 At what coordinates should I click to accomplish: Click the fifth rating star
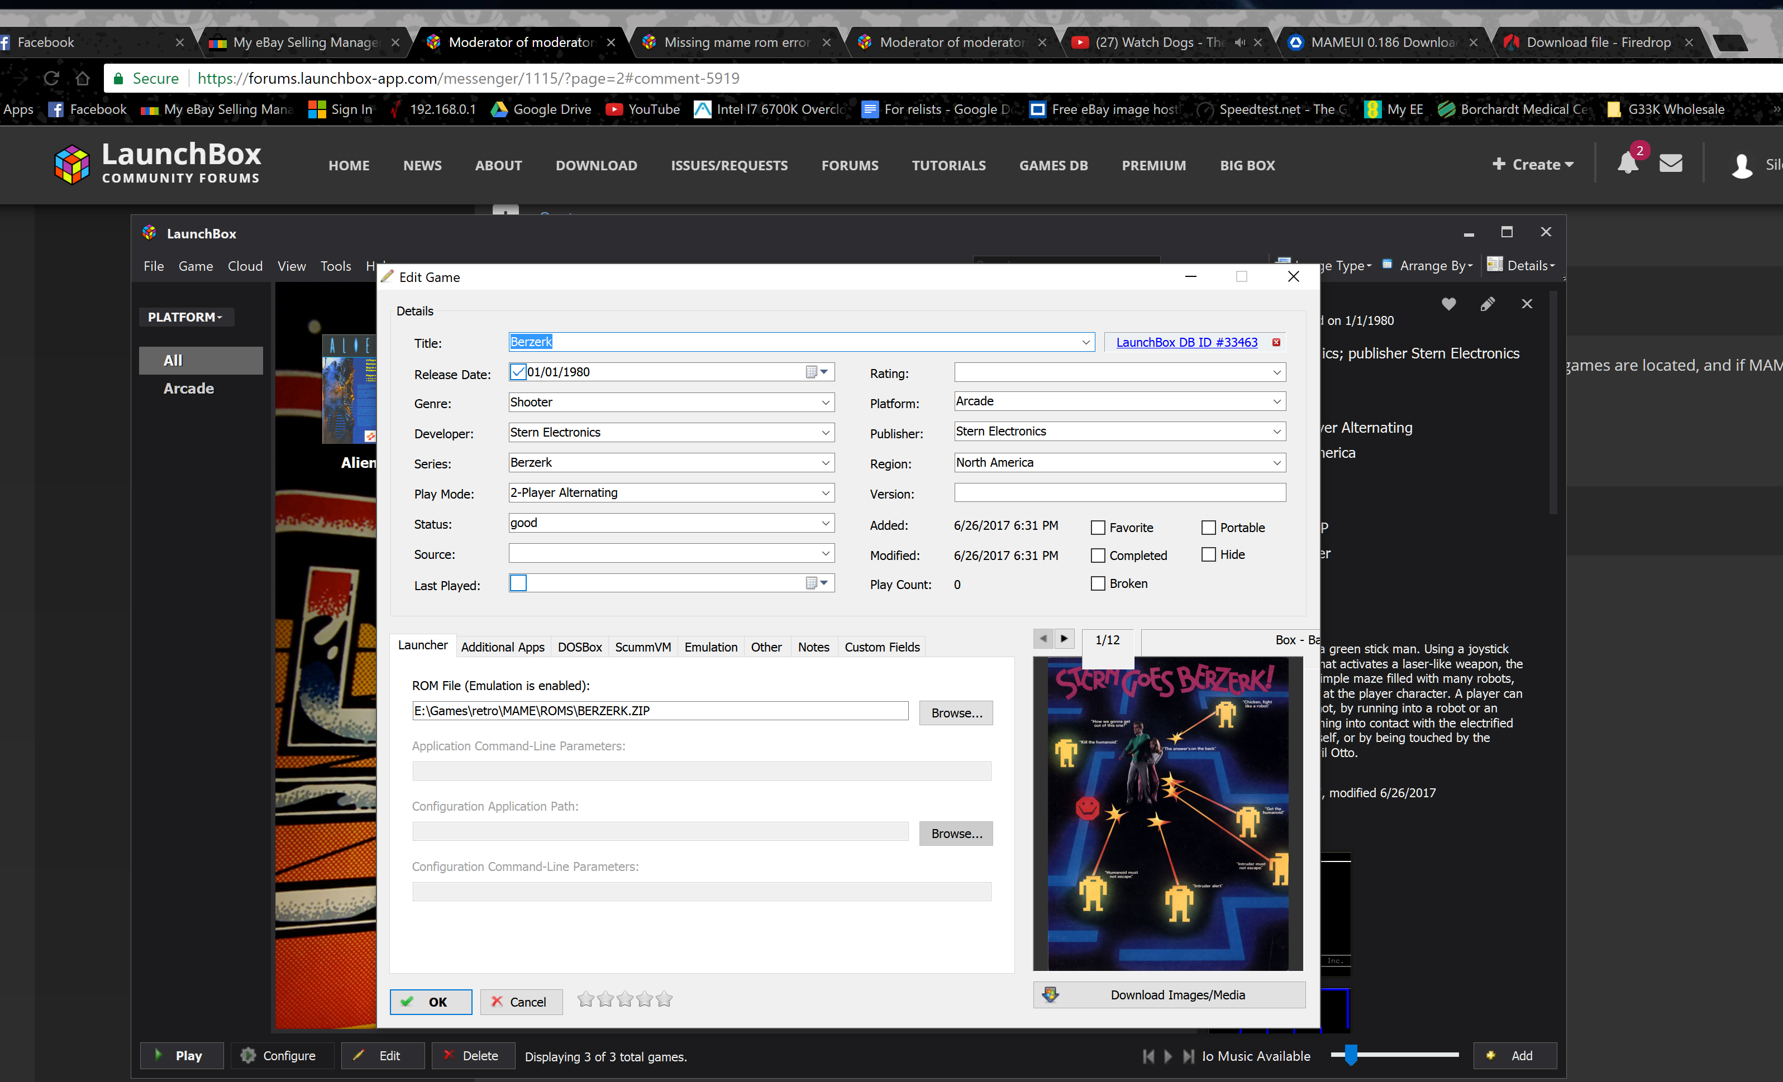click(x=664, y=999)
